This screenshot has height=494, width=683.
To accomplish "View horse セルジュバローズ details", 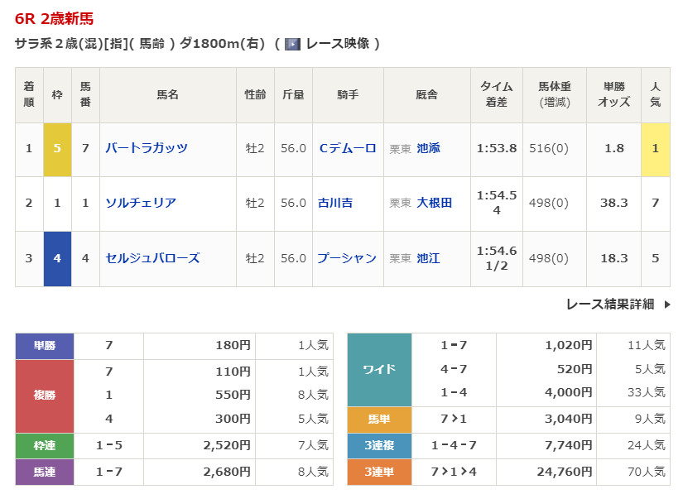I will (x=152, y=258).
